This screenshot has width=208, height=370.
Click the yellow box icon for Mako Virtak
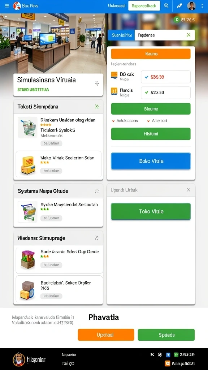28,164
